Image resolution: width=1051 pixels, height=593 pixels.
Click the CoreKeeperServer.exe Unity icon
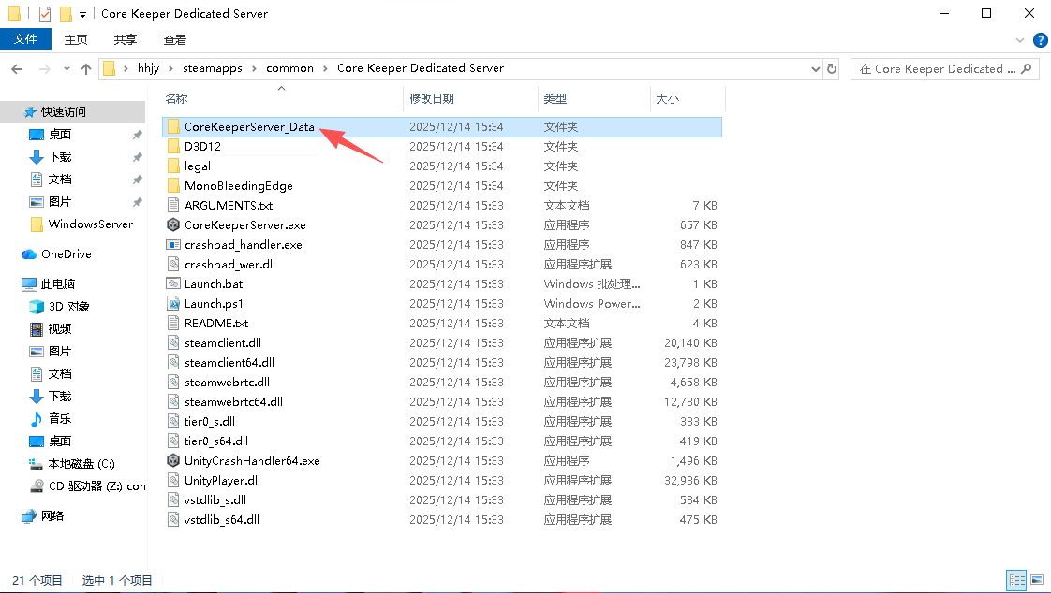click(x=172, y=225)
